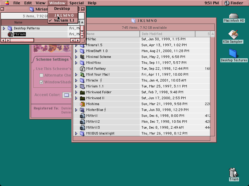
Task: Sort JKLMNO list by Name column
Action: (106, 34)
